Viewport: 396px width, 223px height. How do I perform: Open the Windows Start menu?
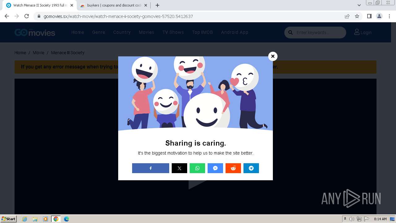[9, 219]
